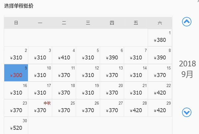Click September 12 fare ¥310
The image size is (199, 134).
point(88,73)
